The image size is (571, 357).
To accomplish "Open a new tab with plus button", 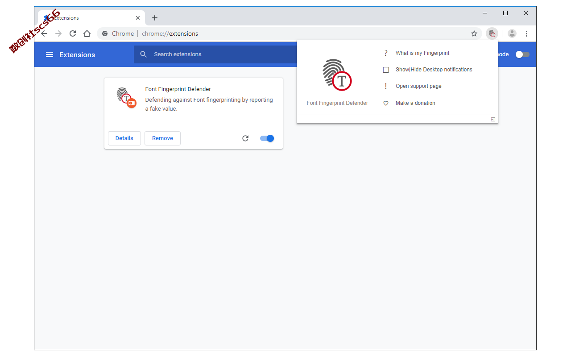I will (x=155, y=18).
